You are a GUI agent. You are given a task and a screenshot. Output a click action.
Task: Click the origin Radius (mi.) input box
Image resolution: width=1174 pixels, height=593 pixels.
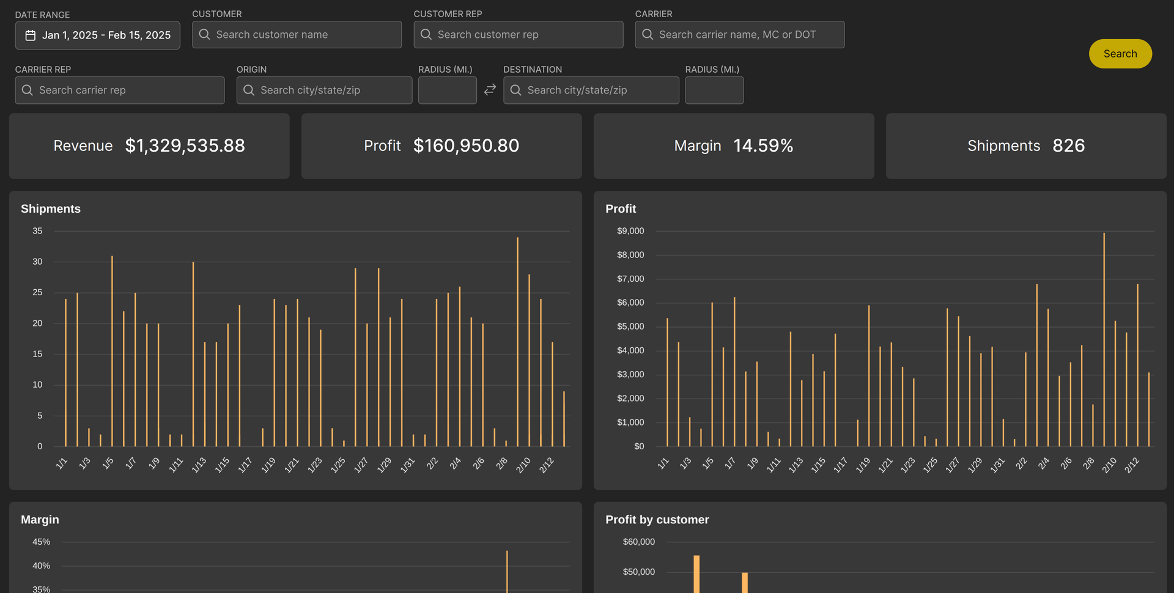point(448,90)
